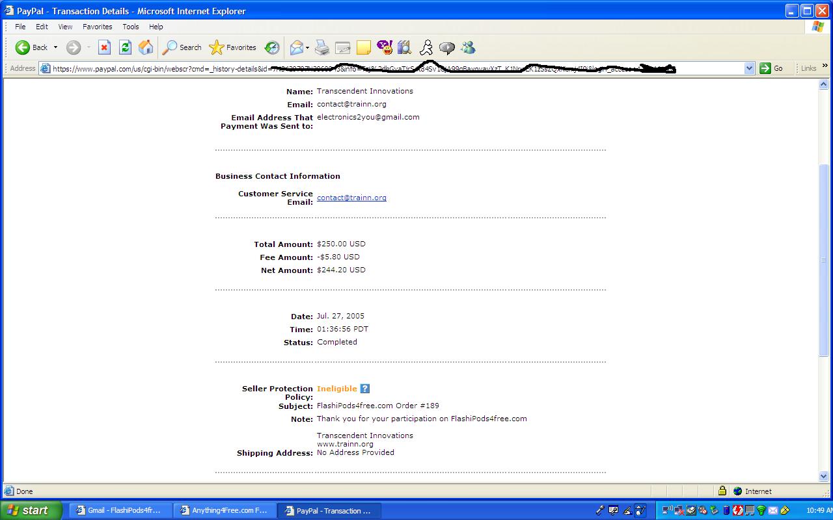The image size is (833, 520).
Task: Open the Back button history dropdown arrow
Action: pyautogui.click(x=55, y=47)
